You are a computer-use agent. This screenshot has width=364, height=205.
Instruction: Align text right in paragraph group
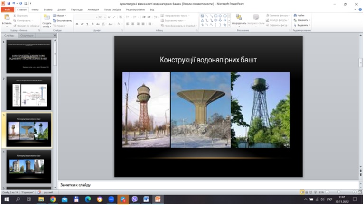pyautogui.click(x=138, y=24)
